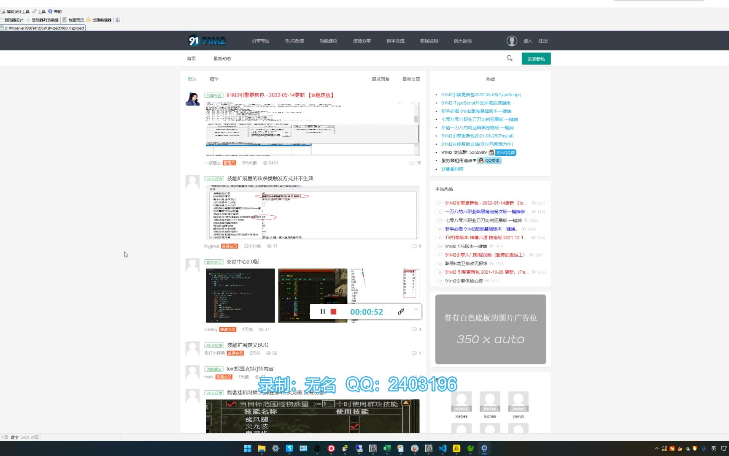This screenshot has width=729, height=456.
Task: Click the QQ交谈 button
Action: (489, 160)
